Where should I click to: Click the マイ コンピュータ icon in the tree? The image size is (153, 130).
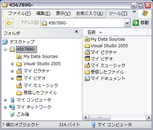point(12,100)
